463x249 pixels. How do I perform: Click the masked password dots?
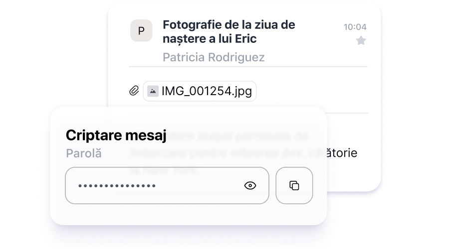[117, 186]
